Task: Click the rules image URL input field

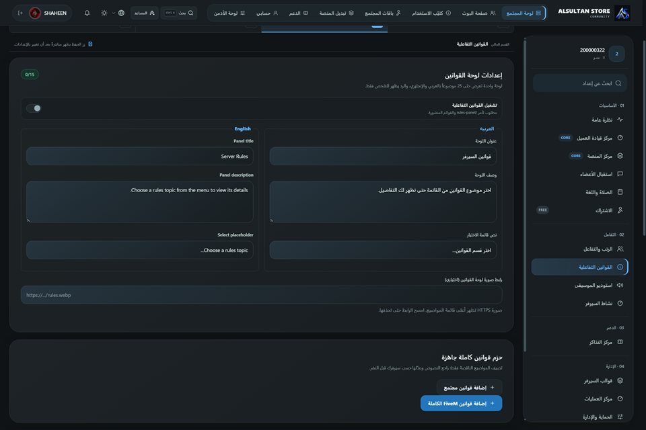Action: pos(261,295)
